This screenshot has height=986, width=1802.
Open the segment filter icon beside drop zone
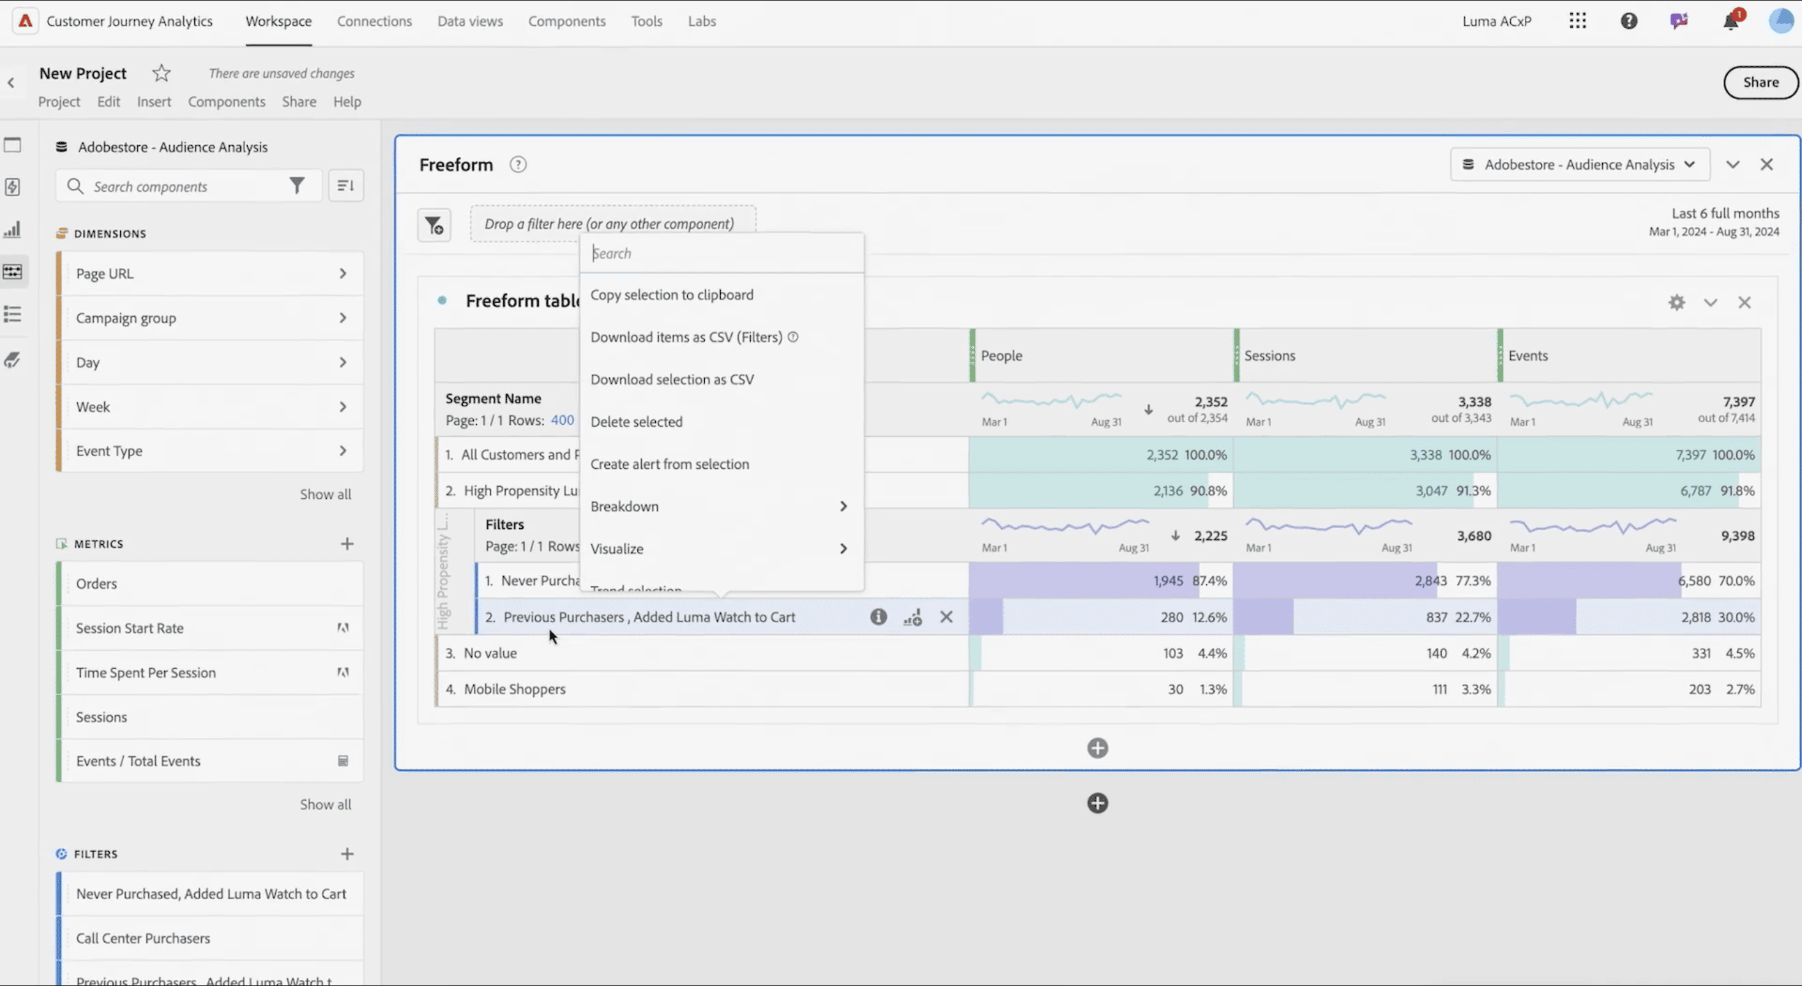pyautogui.click(x=434, y=225)
